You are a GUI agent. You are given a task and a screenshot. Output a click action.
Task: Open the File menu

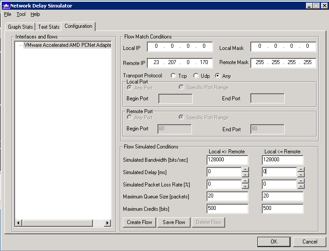tap(8, 15)
